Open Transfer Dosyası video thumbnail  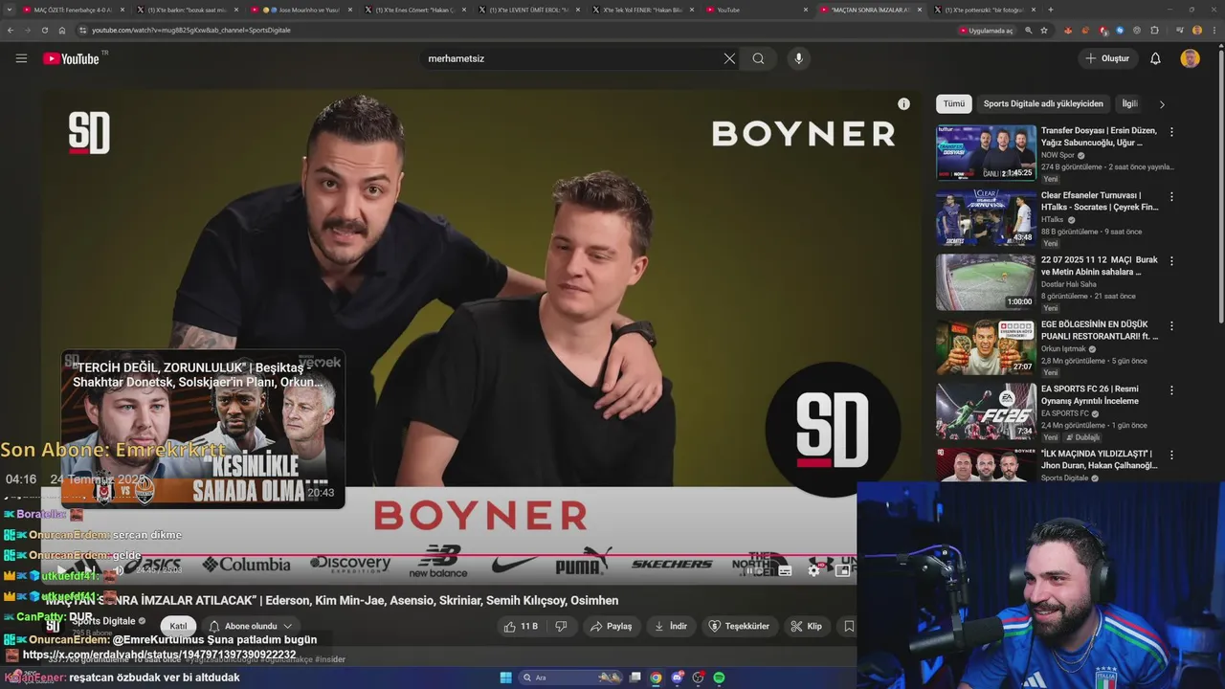click(986, 152)
